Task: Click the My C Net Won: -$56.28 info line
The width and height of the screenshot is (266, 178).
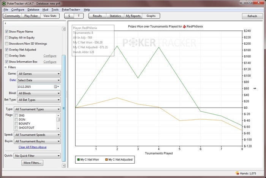Action: coord(88,42)
